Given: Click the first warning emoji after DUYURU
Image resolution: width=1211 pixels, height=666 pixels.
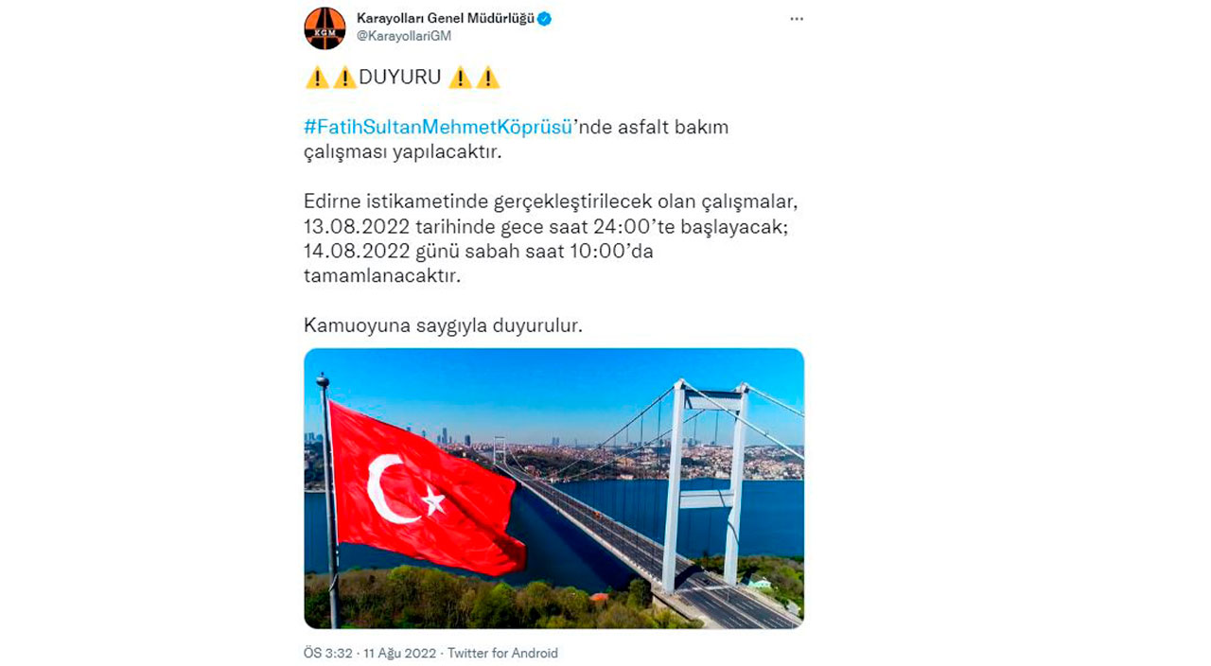Looking at the screenshot, I should [460, 78].
